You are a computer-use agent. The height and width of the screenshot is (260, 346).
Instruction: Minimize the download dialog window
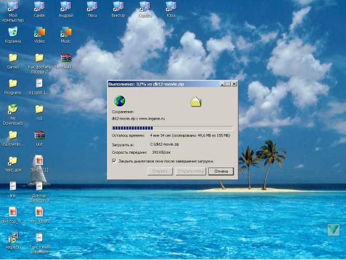click(223, 84)
